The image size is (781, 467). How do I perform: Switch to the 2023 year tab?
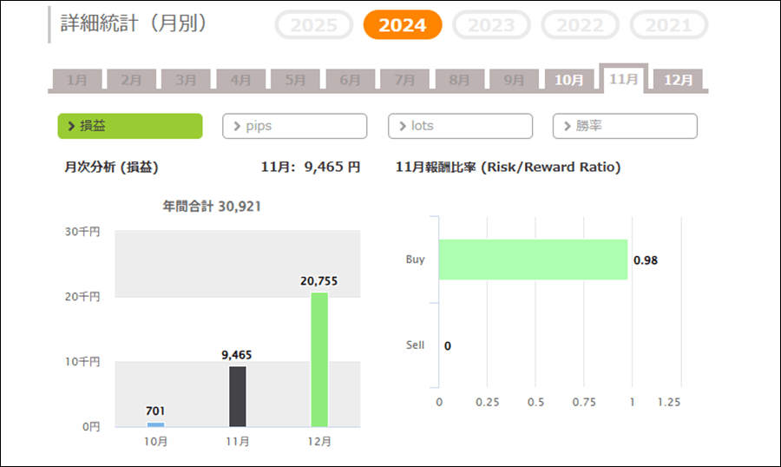pos(491,25)
